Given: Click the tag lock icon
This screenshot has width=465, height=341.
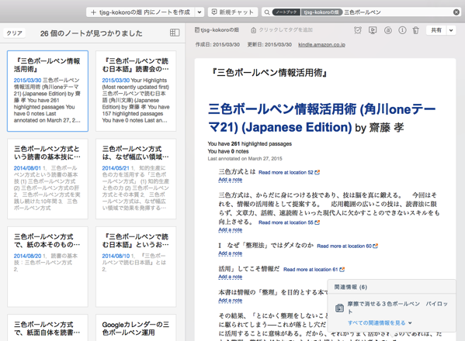Looking at the screenshot, I should 253,30.
